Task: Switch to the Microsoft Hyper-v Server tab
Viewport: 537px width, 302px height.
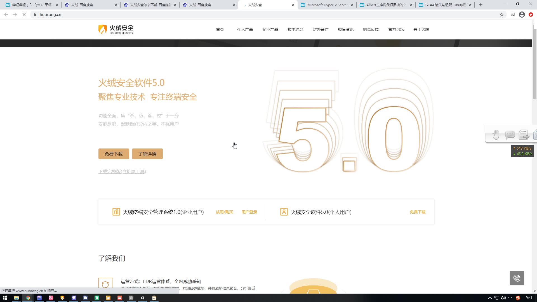Action: click(x=327, y=5)
